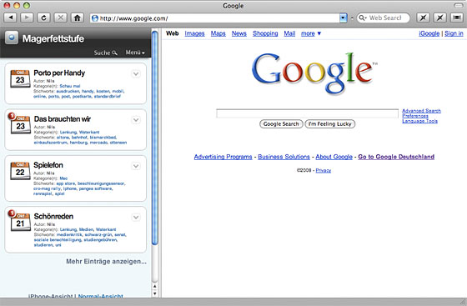Expand the Porto per Handy entry chevron
467x306 pixels.
click(x=136, y=74)
